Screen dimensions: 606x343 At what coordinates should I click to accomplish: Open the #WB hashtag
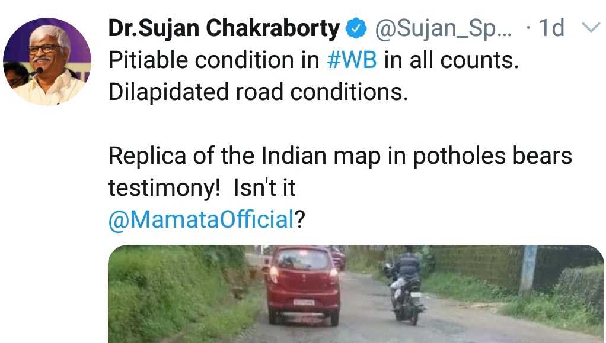tap(352, 60)
